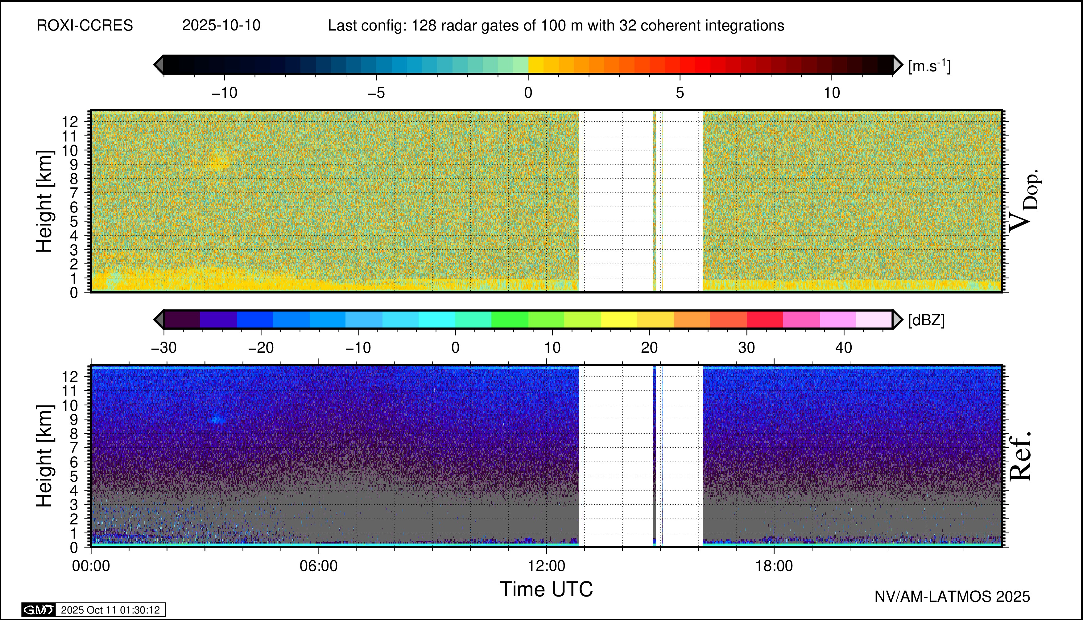This screenshot has width=1083, height=620.
Task: Click the green 5 dBZ swatch of reflectivity colorbar
Action: (x=510, y=319)
